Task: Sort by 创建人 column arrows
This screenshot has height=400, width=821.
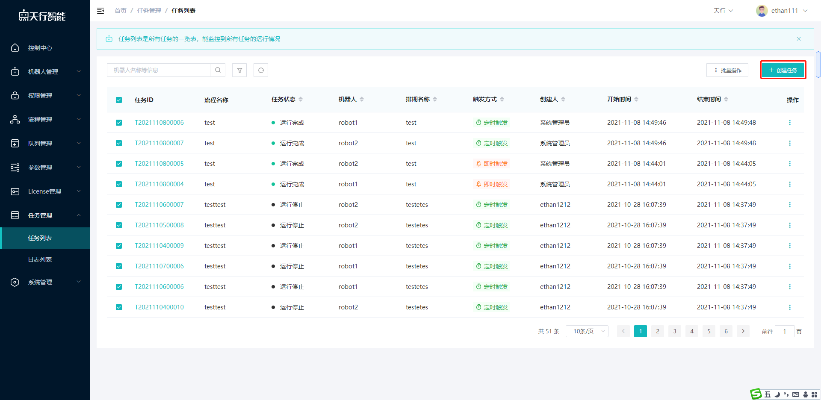Action: [563, 99]
